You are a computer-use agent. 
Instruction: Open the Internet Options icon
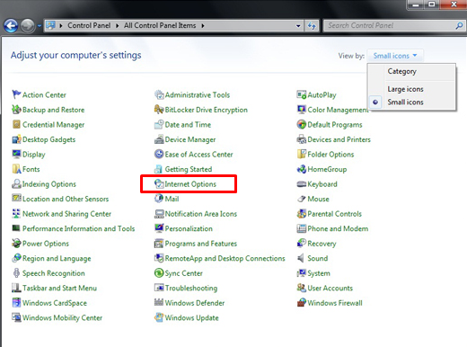click(x=159, y=183)
